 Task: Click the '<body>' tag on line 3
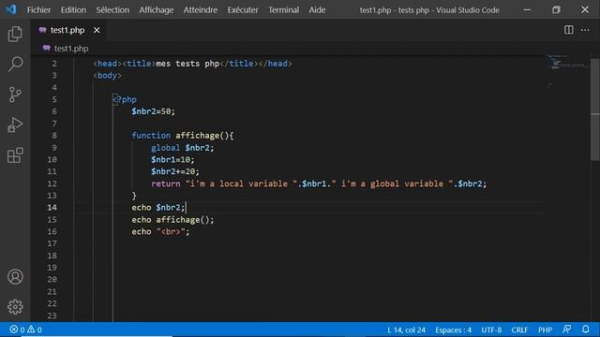(107, 76)
